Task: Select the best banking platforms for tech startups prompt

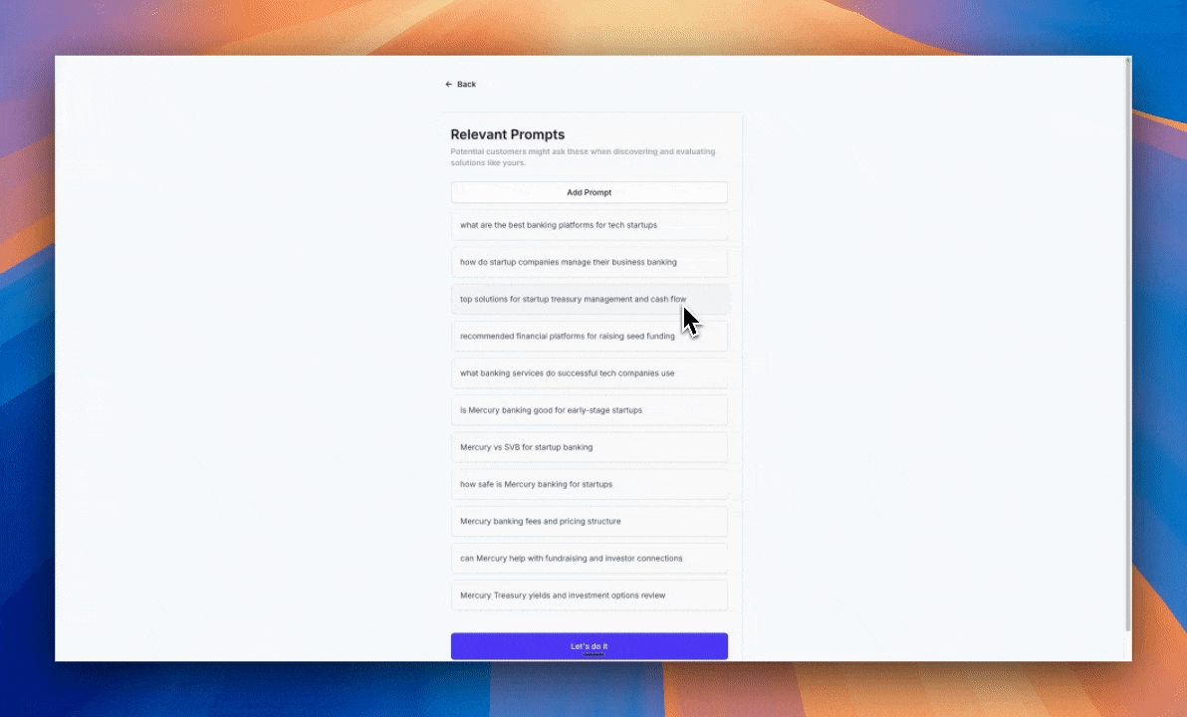Action: click(x=589, y=225)
